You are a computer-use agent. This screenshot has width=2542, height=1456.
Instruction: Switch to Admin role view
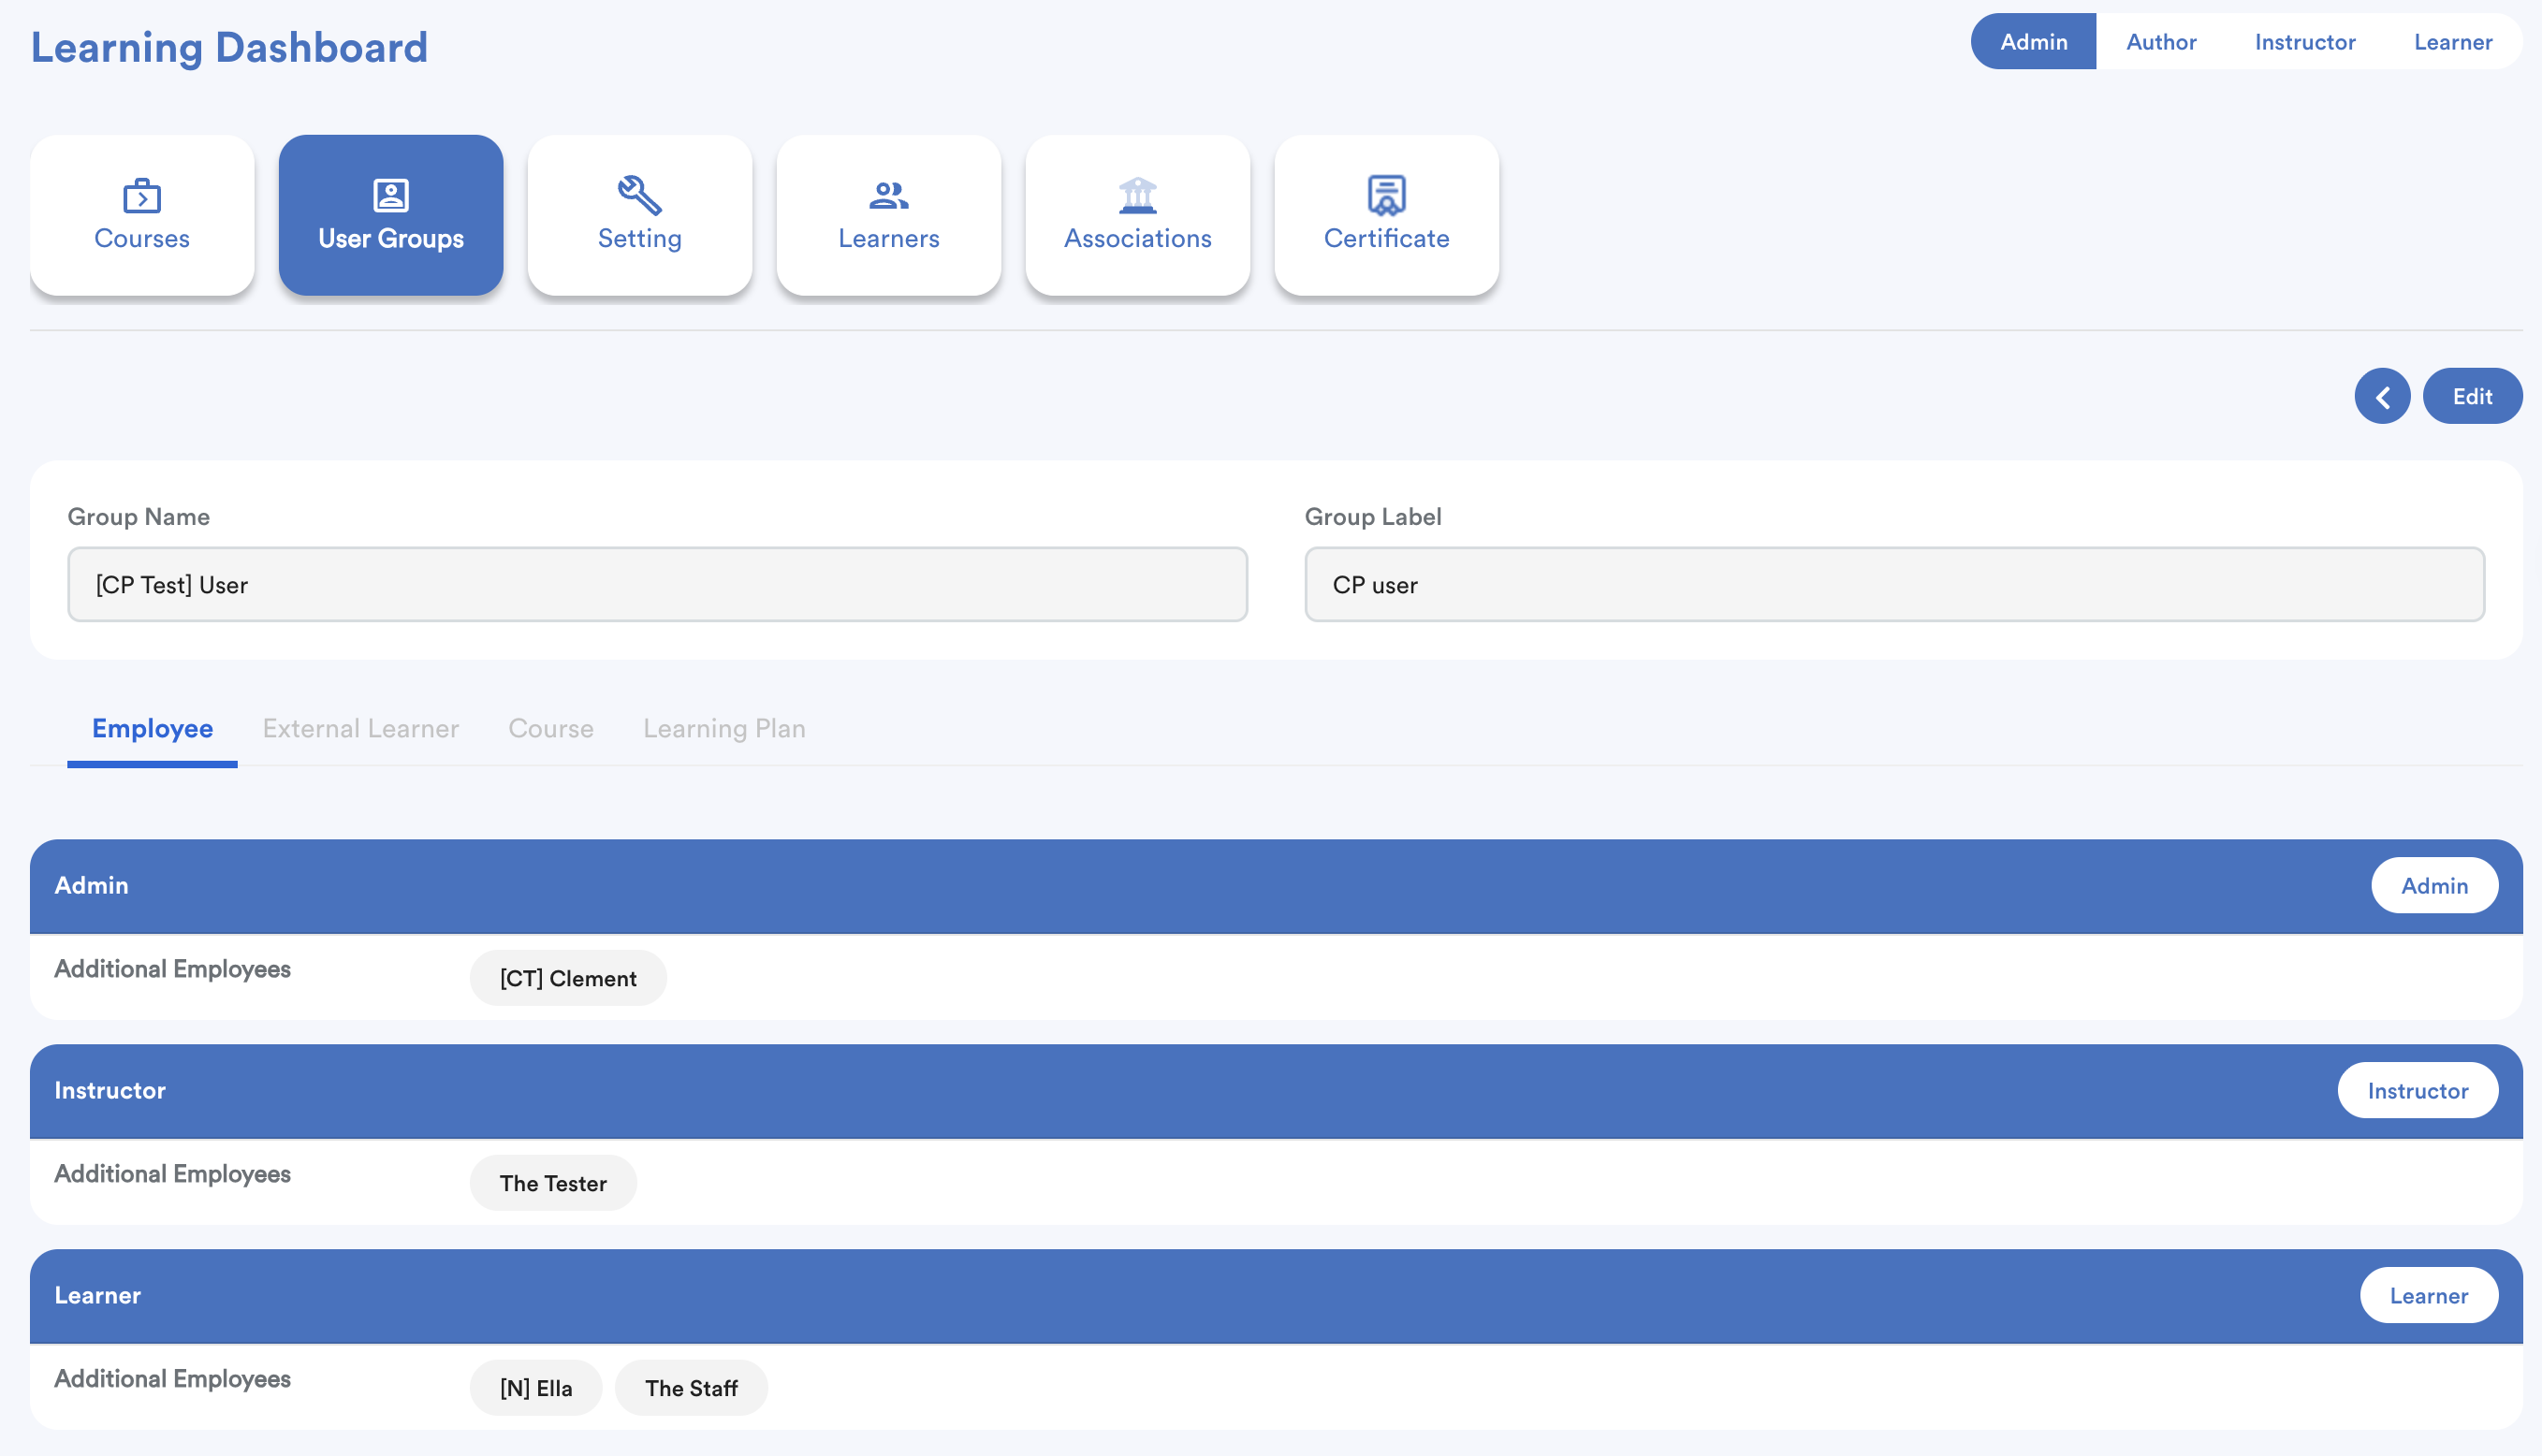[x=2033, y=42]
